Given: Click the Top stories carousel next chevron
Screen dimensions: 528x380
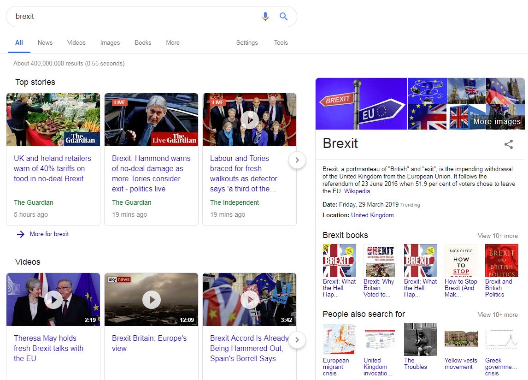Looking at the screenshot, I should [297, 160].
